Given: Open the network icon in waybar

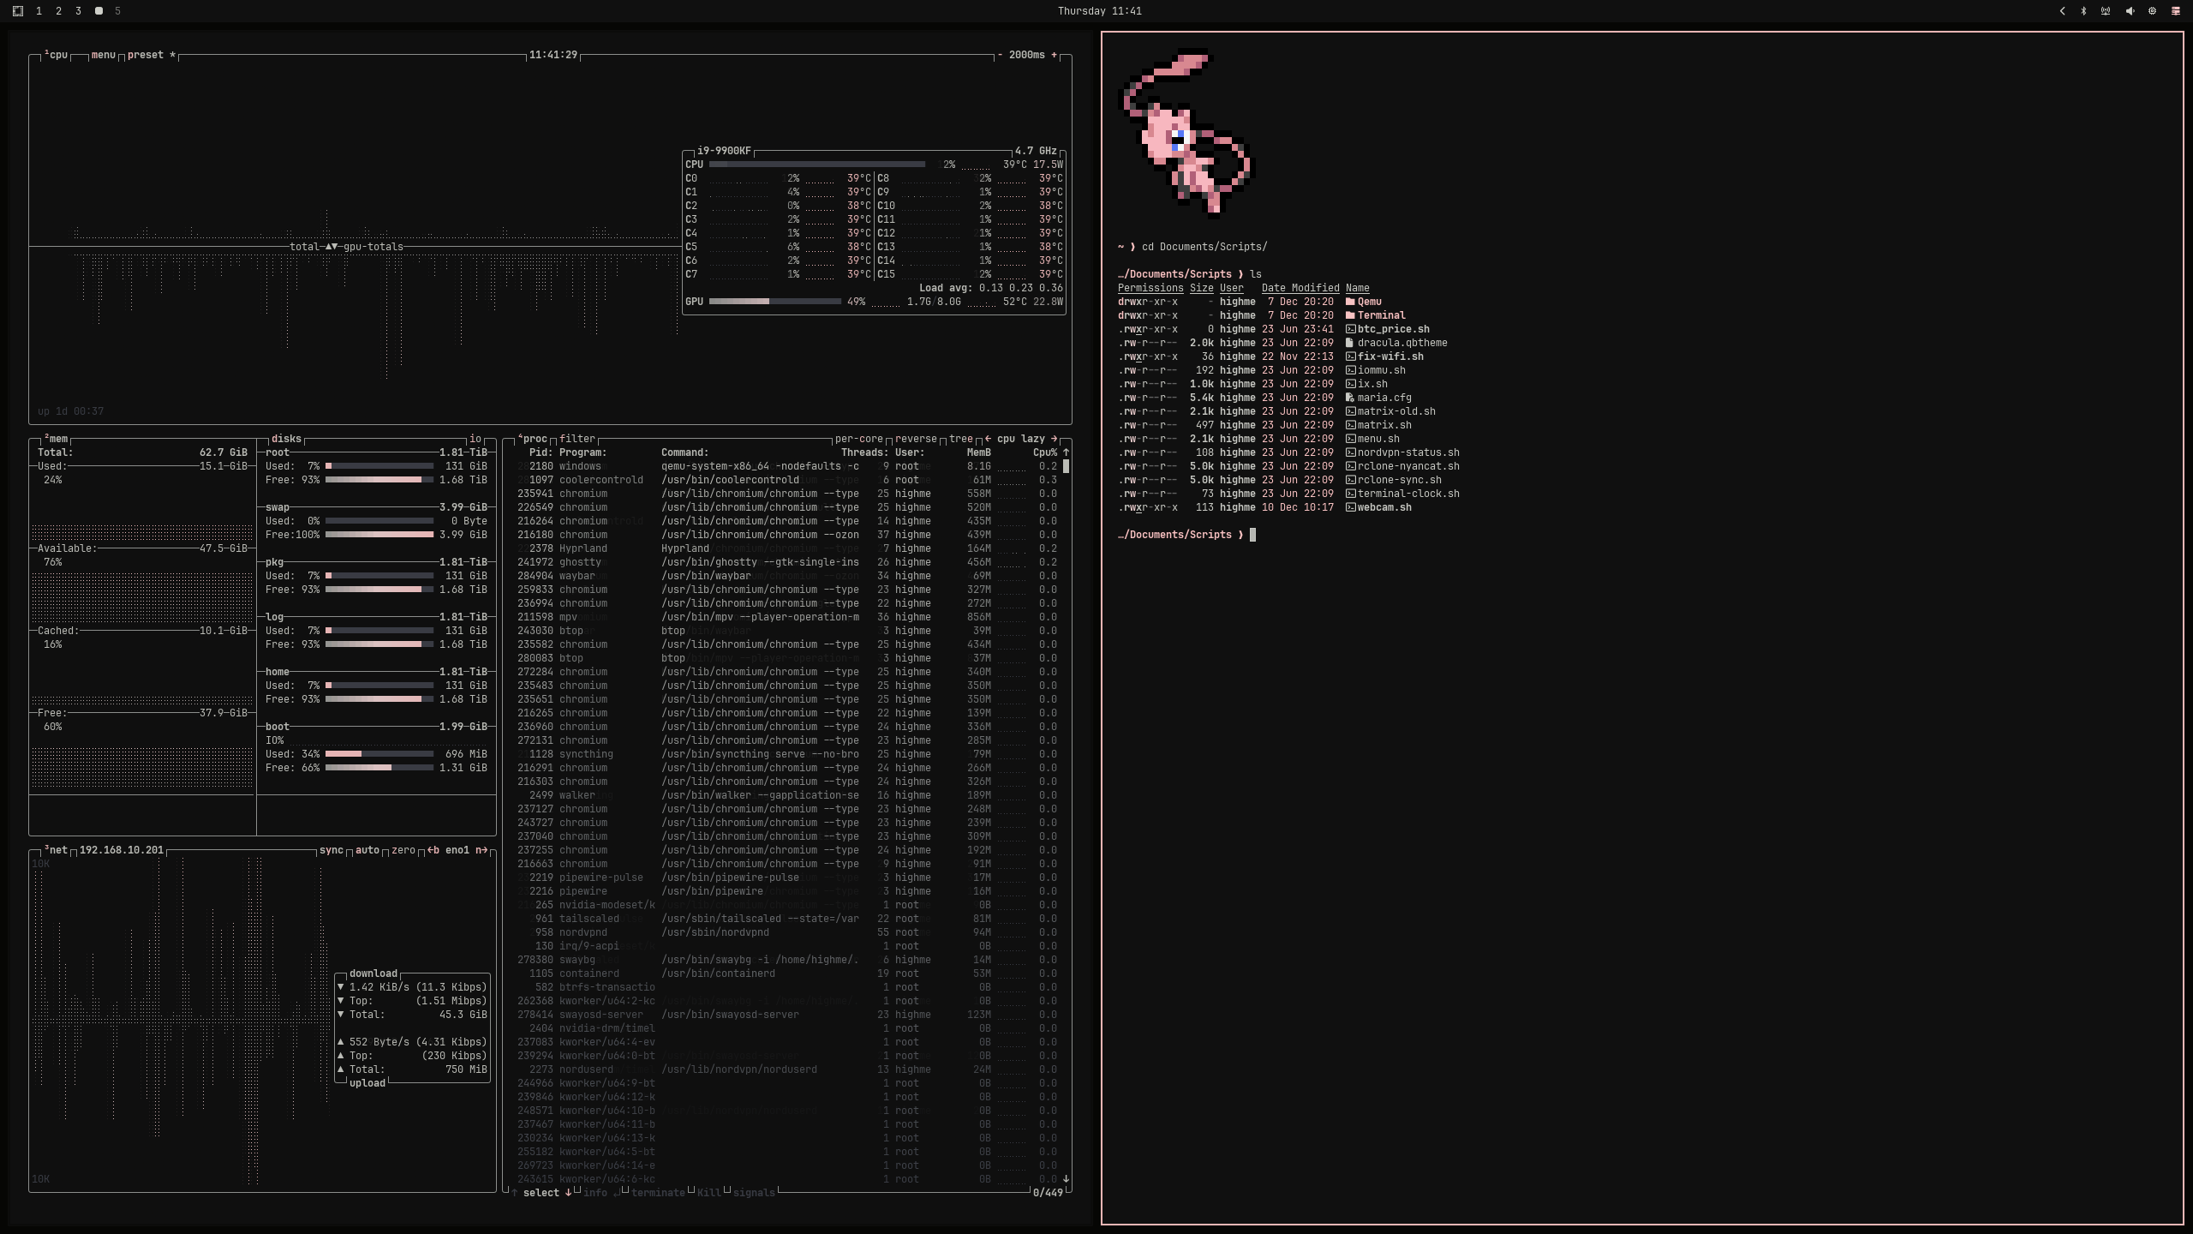Looking at the screenshot, I should (2106, 11).
